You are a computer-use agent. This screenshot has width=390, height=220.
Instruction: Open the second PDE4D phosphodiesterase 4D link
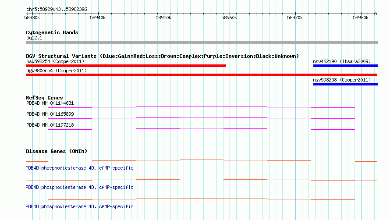pyautogui.click(x=79, y=187)
